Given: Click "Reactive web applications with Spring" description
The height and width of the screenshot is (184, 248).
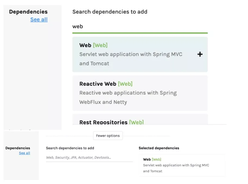Looking at the screenshot, I should tap(128, 93).
